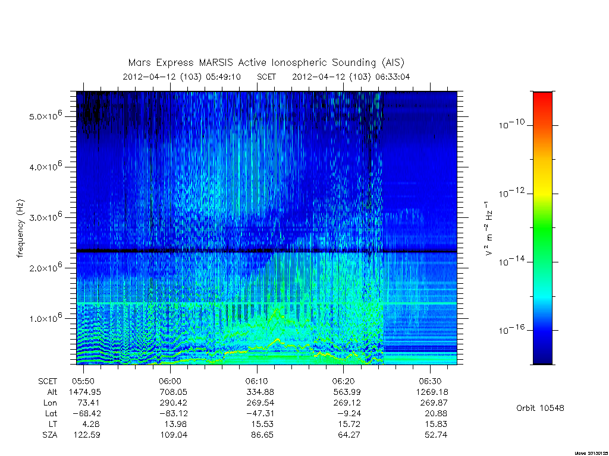Click latitude value -68.42
The height and width of the screenshot is (456, 609).
coord(87,413)
